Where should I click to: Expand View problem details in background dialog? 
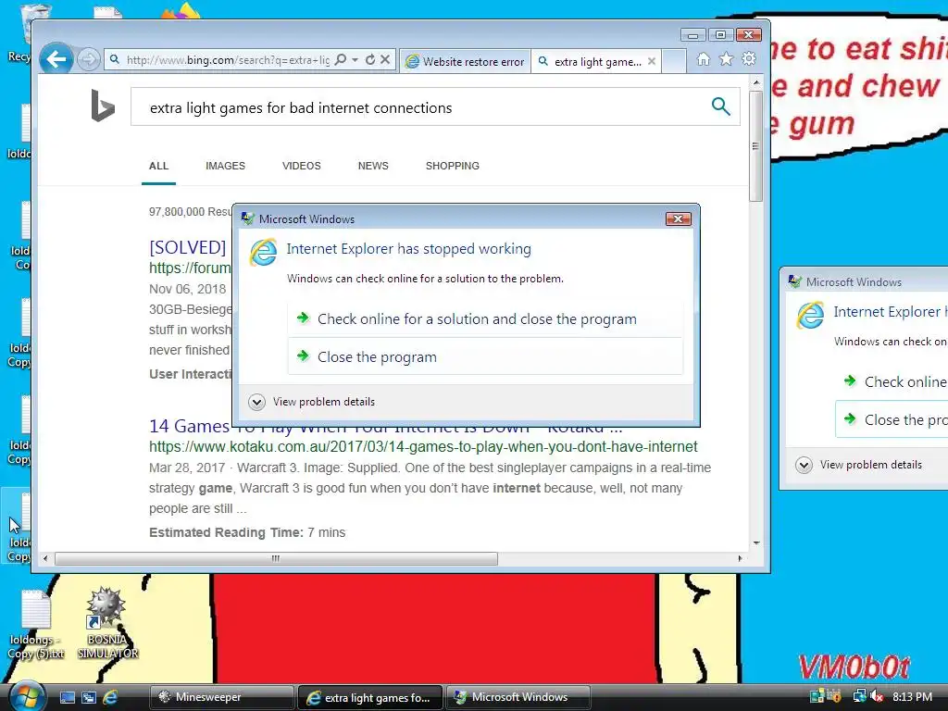coord(858,465)
